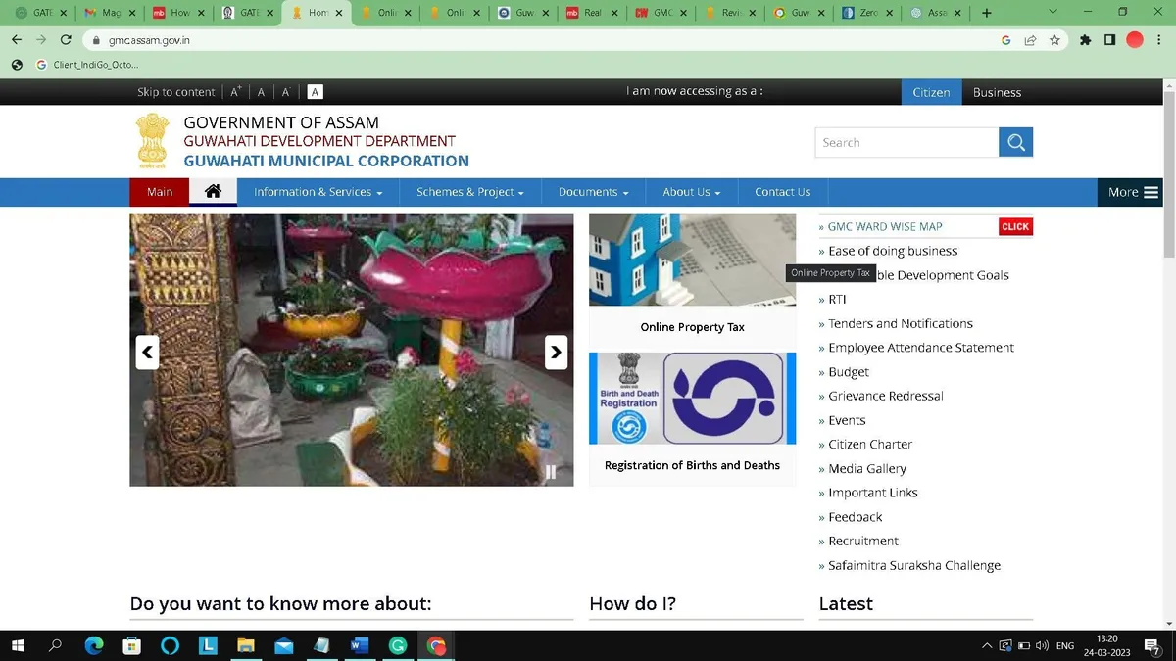Viewport: 1176px width, 661px height.
Task: Open the More hamburger menu
Action: [x=1133, y=192]
